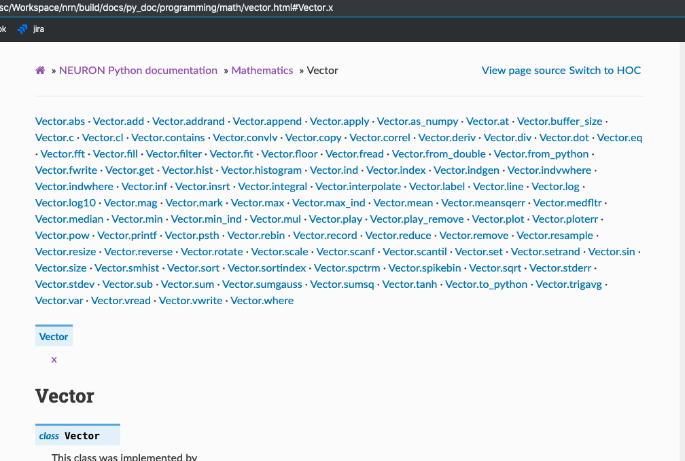Jump to Vector.convlv entry
This screenshot has width=685, height=461.
tap(245, 138)
